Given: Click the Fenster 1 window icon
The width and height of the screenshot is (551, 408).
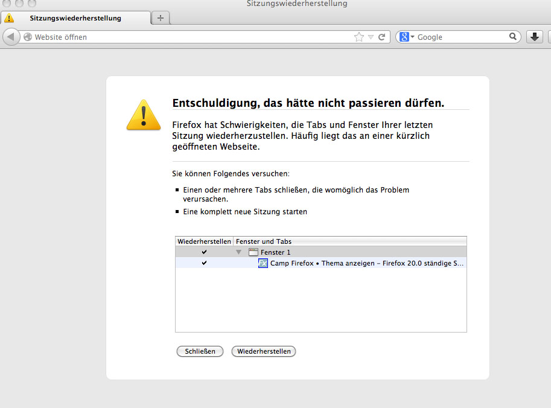Looking at the screenshot, I should (253, 252).
